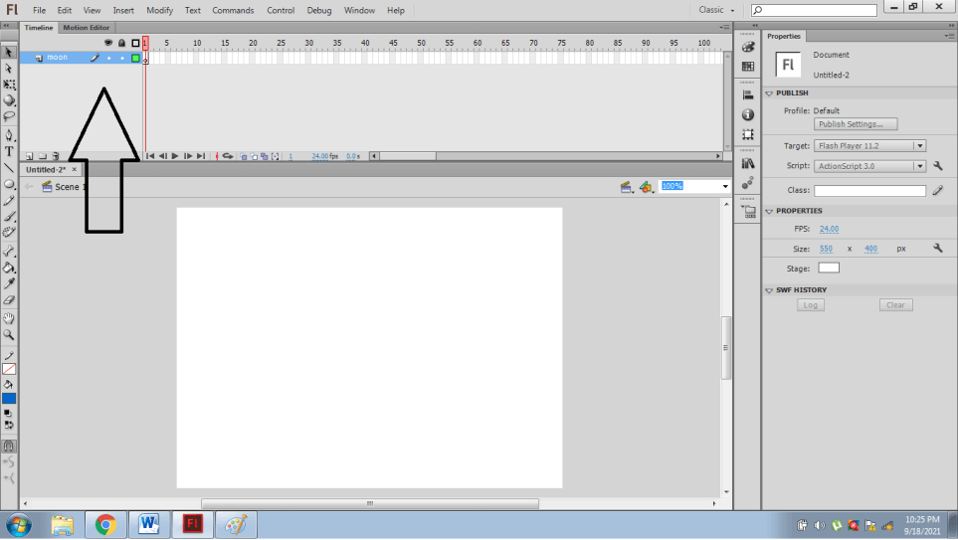Open the File menu
This screenshot has width=958, height=540.
(x=39, y=10)
